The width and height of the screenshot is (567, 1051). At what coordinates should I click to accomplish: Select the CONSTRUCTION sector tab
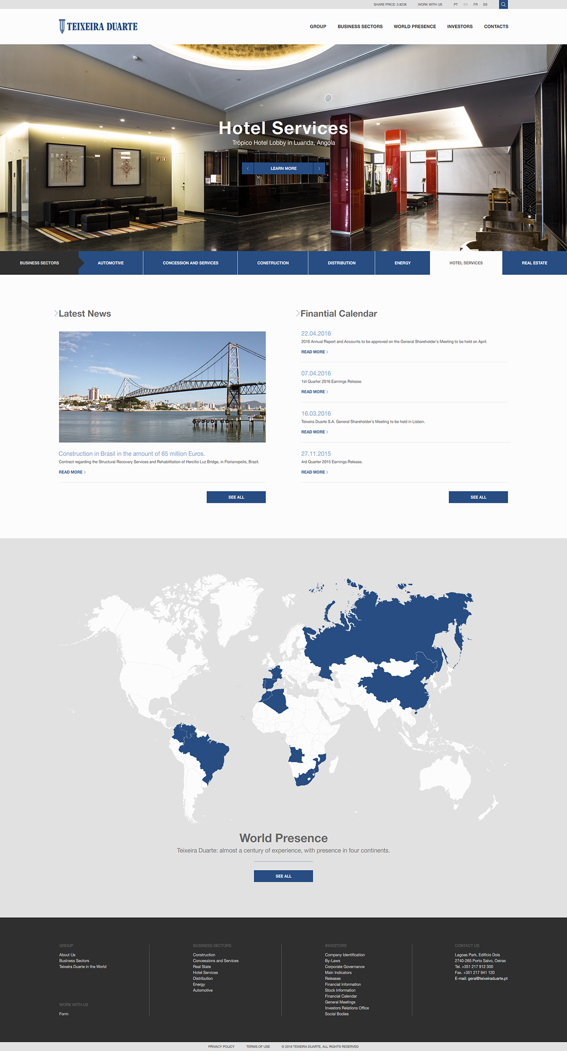pos(273,263)
